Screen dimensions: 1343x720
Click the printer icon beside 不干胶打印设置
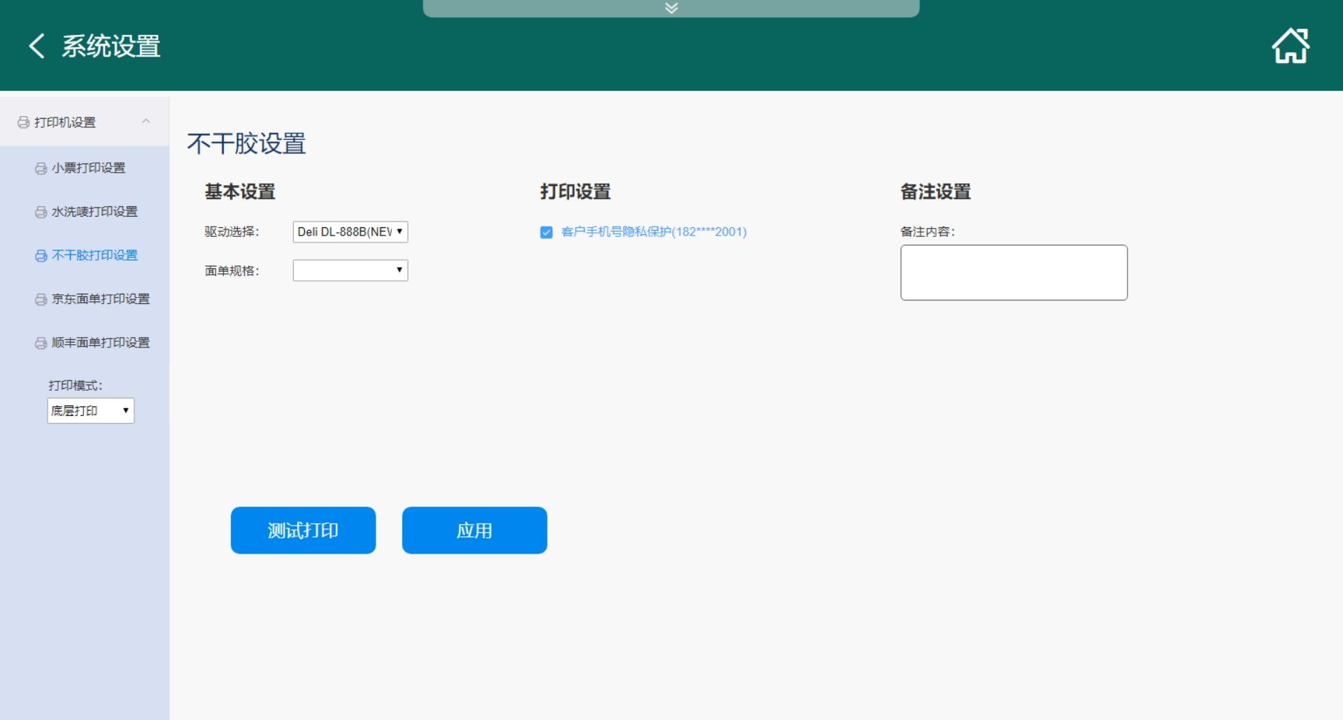pyautogui.click(x=41, y=256)
